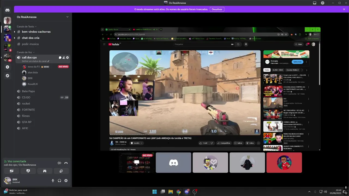Expand Os RealAmassa server menu

(x=67, y=17)
